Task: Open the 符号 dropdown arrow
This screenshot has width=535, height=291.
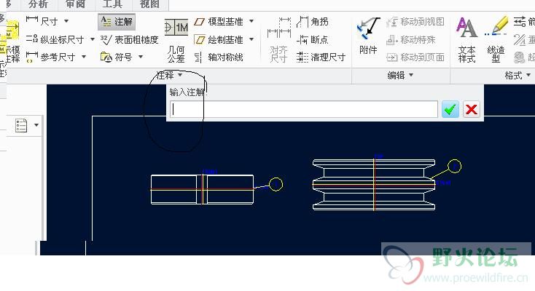Action: click(141, 57)
